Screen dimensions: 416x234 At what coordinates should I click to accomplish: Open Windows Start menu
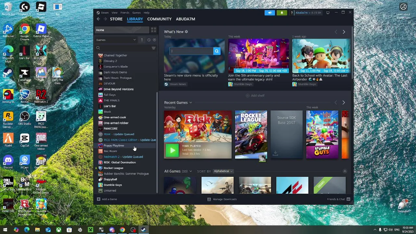click(5, 230)
